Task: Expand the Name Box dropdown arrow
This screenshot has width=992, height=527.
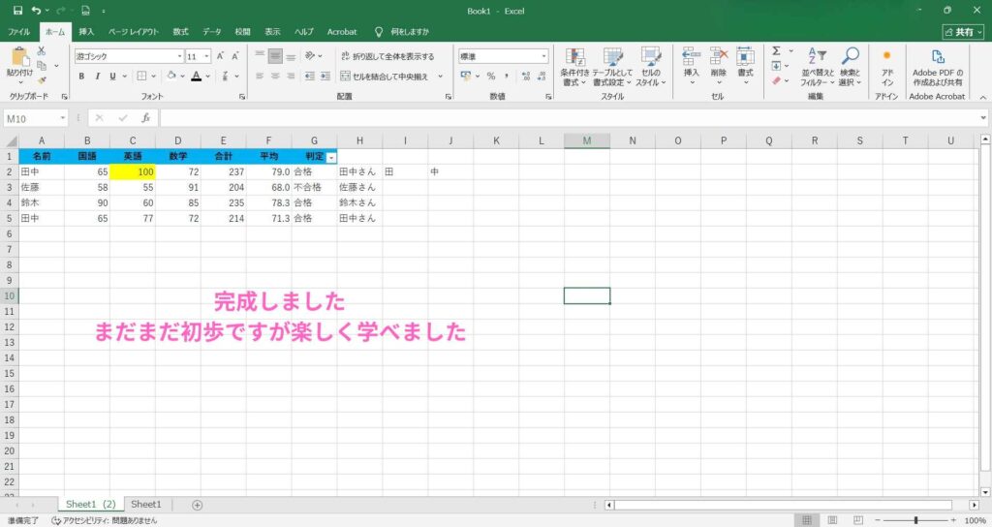Action: pos(63,118)
